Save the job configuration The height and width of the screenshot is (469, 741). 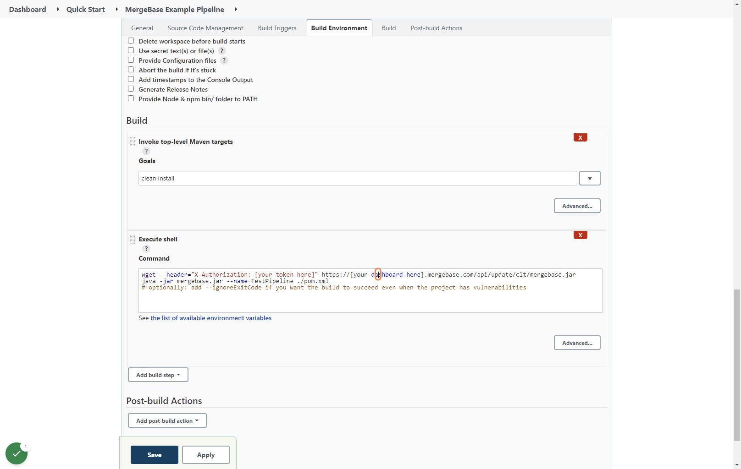pyautogui.click(x=154, y=455)
